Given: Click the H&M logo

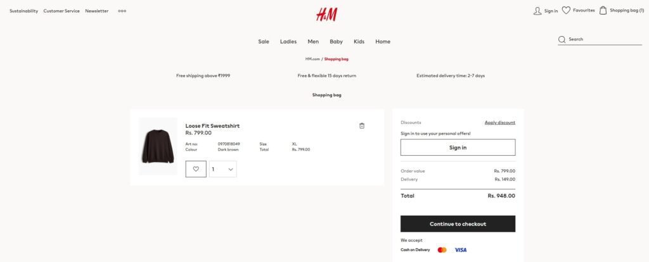Looking at the screenshot, I should click(x=326, y=14).
